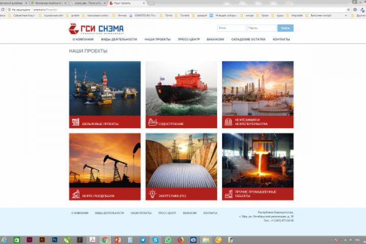Open WhatsApp from the taskbar
Screen dimensions: 366x244
pyautogui.click(x=168, y=240)
